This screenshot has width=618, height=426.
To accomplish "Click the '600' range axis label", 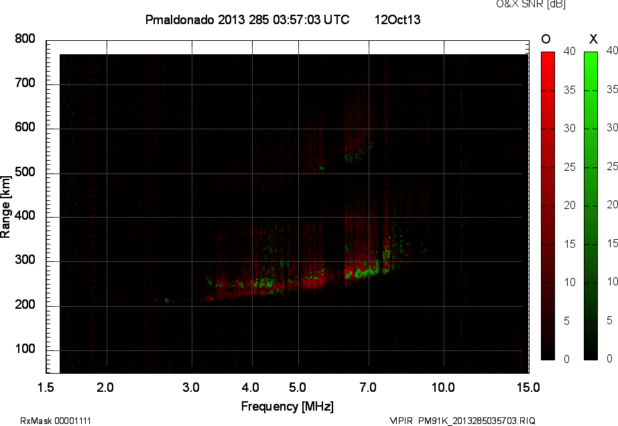I will click(25, 127).
